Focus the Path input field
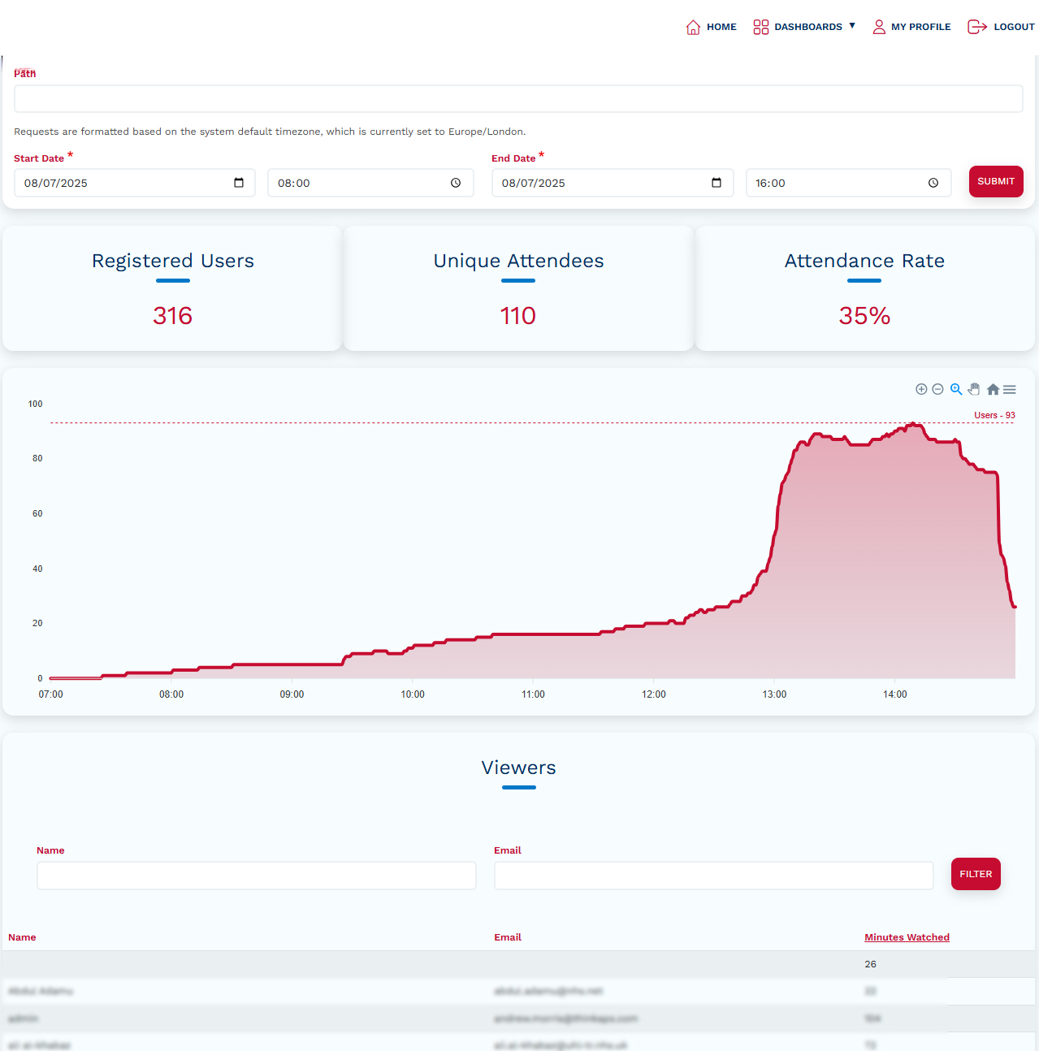Image resolution: width=1039 pixels, height=1051 pixels. 518,99
